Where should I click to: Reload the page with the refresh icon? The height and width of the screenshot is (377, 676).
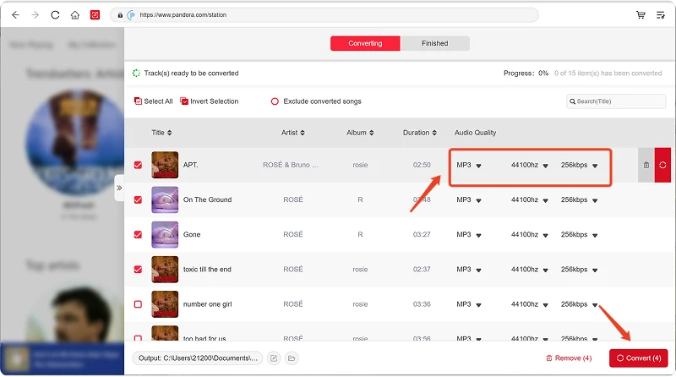pyautogui.click(x=55, y=15)
